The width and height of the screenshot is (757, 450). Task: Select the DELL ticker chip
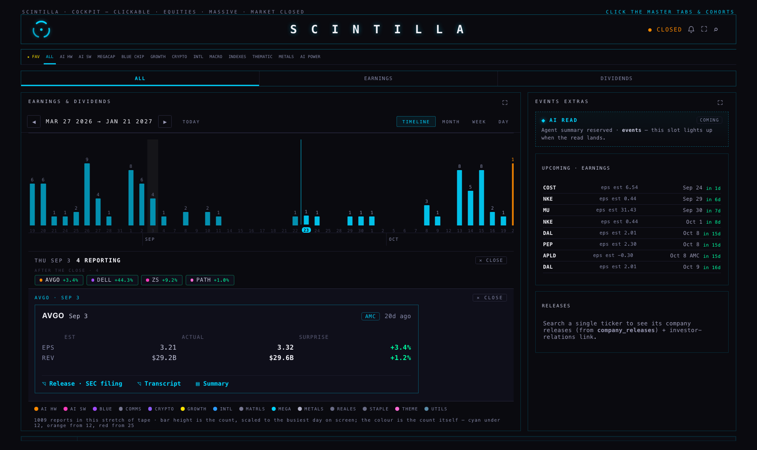click(112, 280)
